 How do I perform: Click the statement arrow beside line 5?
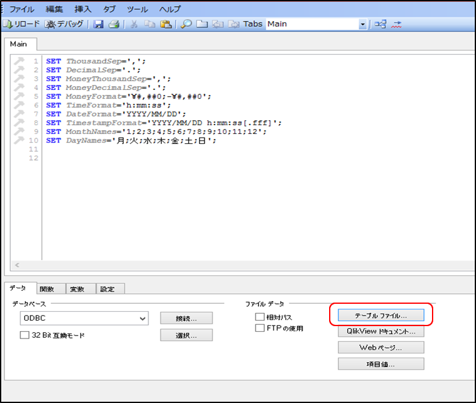pyautogui.click(x=19, y=96)
